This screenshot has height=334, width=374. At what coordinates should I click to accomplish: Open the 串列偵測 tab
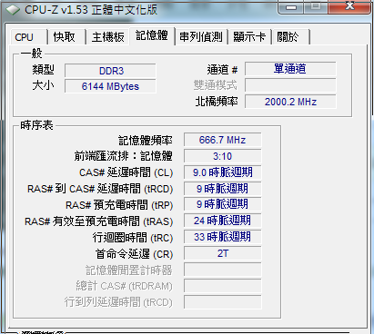201,37
